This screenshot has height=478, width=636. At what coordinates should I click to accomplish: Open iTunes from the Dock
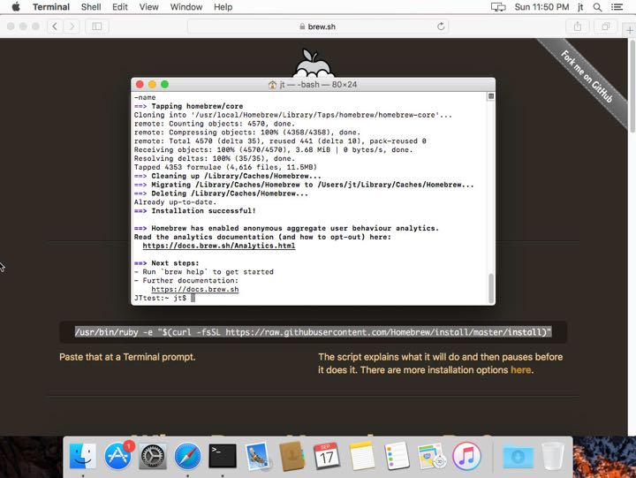click(467, 457)
